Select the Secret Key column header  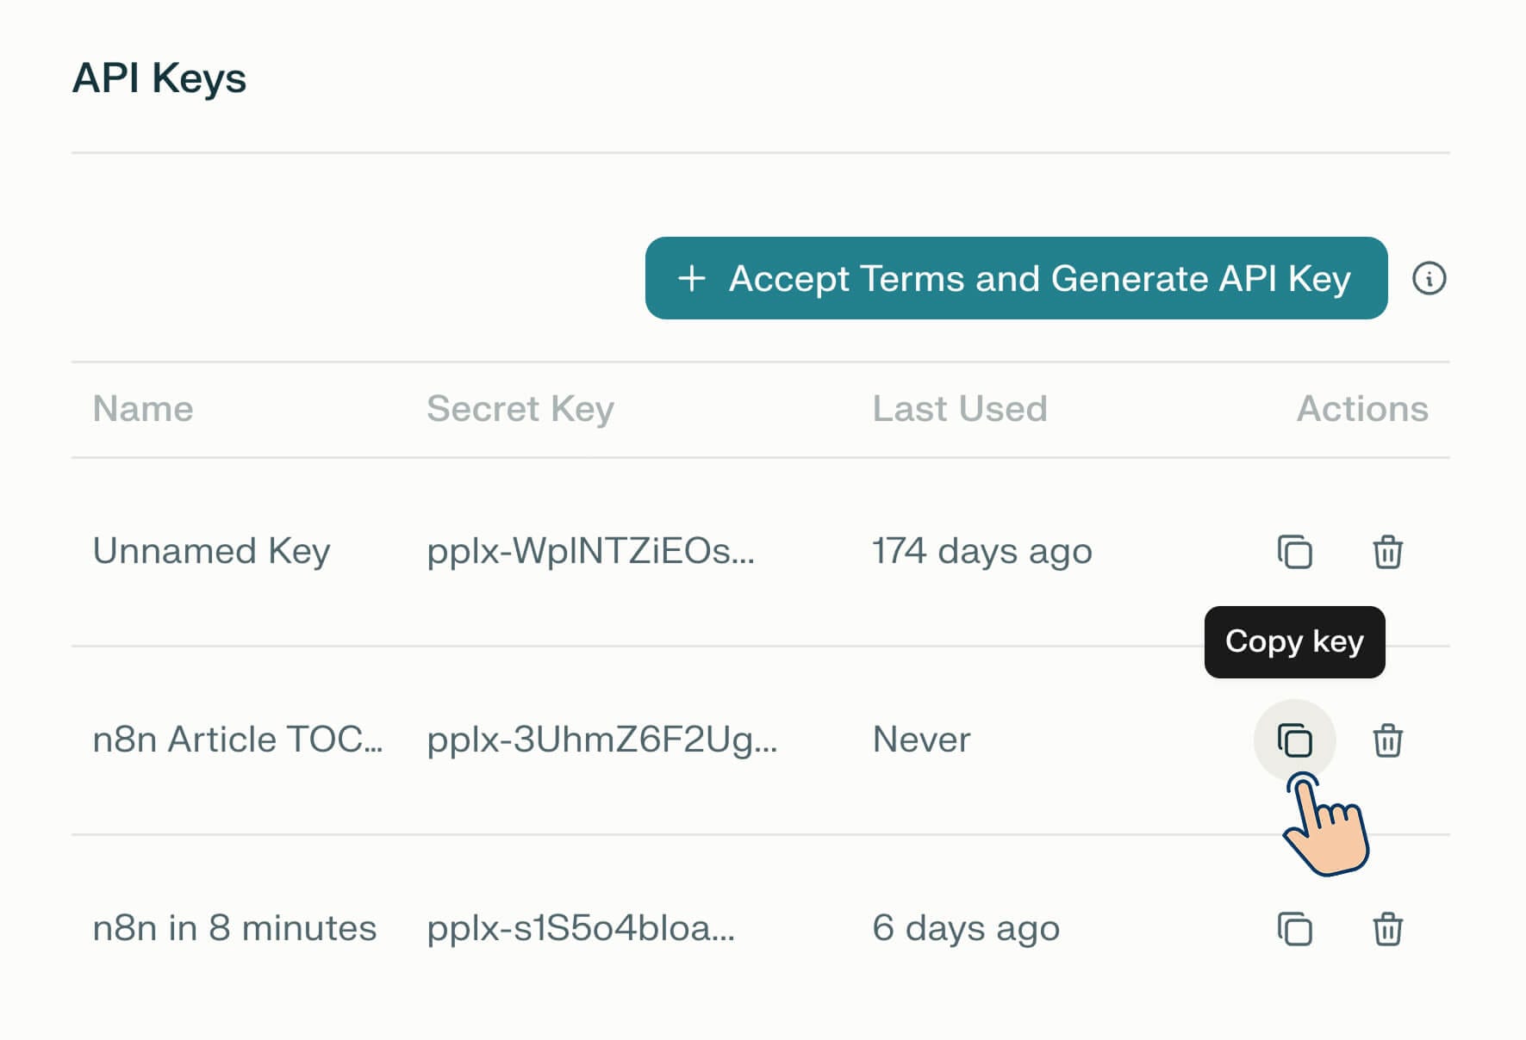[x=520, y=409]
